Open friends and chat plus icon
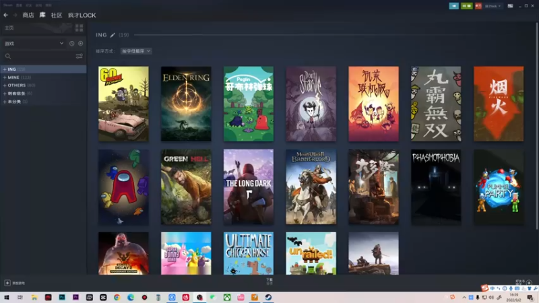Screen dimensions: 539x303 pyautogui.click(x=529, y=283)
